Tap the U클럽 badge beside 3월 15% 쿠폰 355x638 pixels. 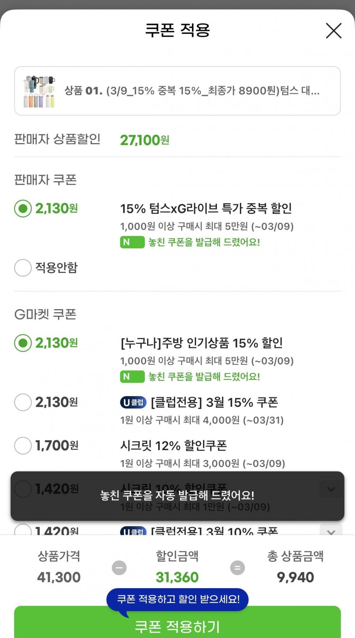[x=133, y=402]
